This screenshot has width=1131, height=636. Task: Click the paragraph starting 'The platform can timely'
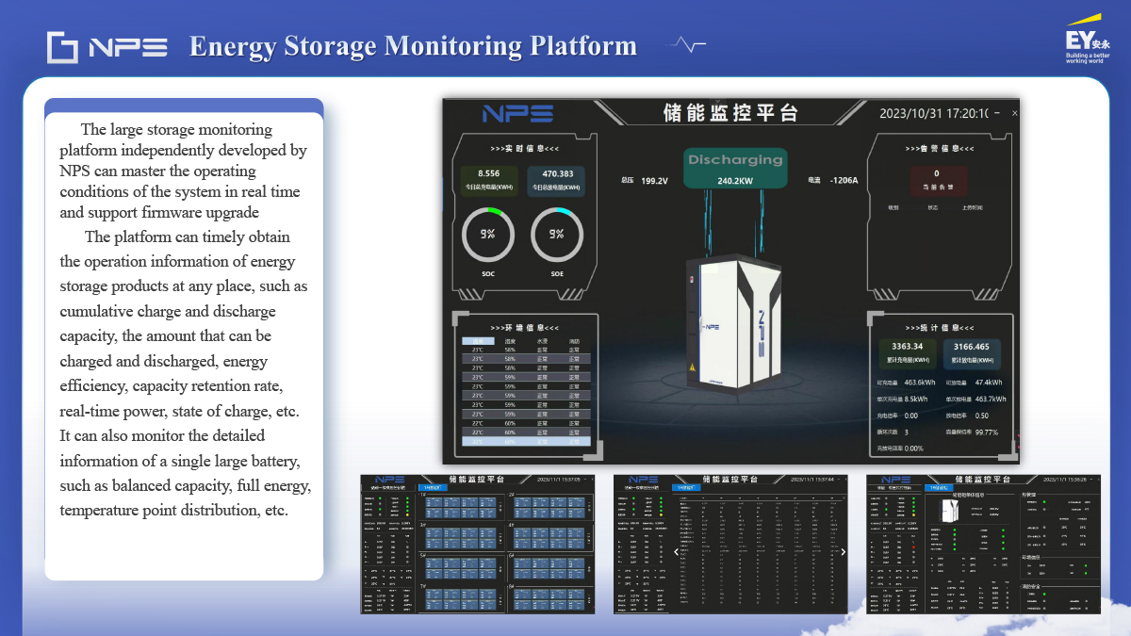click(x=186, y=373)
